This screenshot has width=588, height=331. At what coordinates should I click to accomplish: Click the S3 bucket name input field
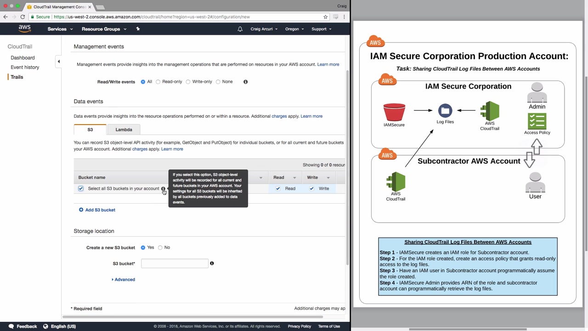pos(175,263)
